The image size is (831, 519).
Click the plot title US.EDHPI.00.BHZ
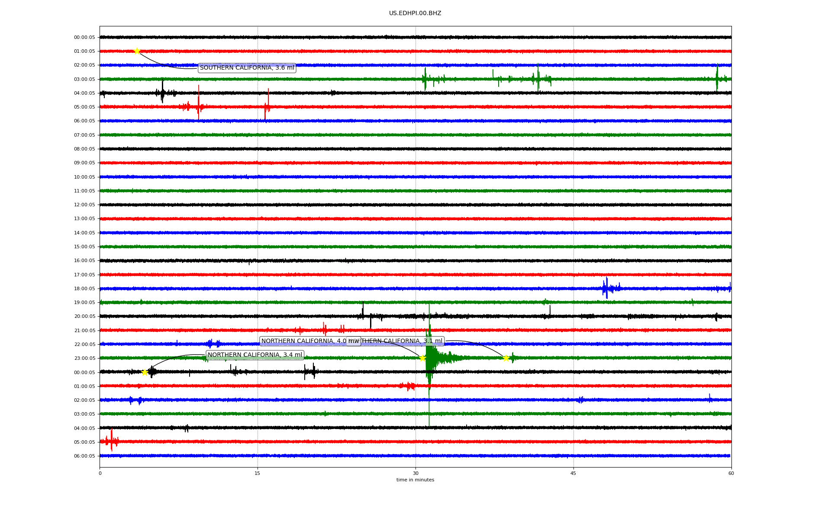coord(415,13)
